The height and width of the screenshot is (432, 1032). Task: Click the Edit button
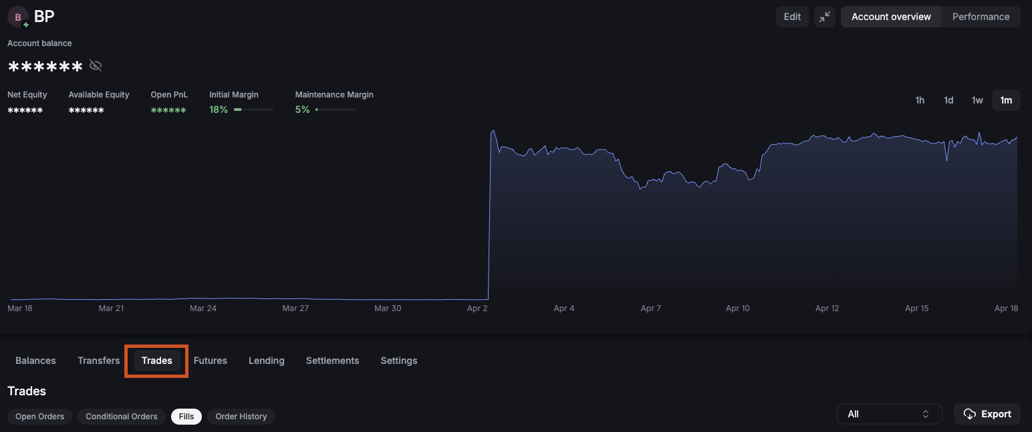click(x=792, y=17)
